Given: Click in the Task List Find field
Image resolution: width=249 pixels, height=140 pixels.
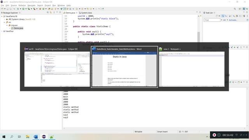Looking at the screenshot, I should point(212,20).
